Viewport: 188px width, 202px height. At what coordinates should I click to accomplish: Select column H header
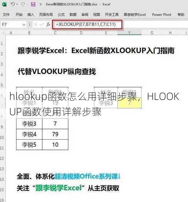pos(170,33)
